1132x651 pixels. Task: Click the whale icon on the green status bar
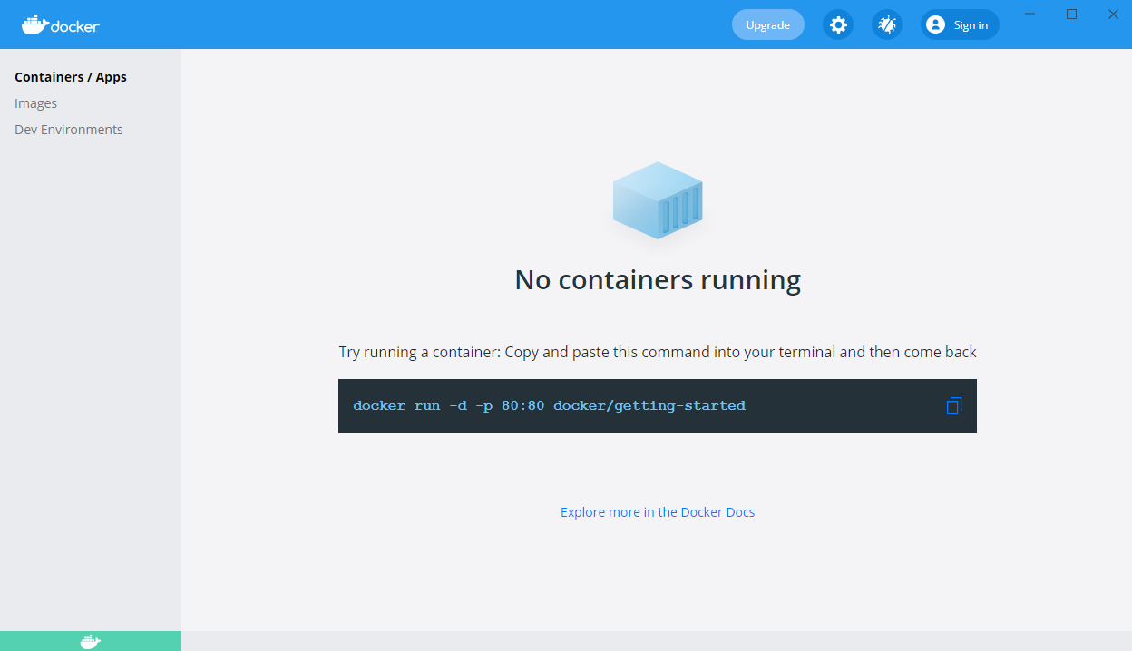(x=89, y=641)
